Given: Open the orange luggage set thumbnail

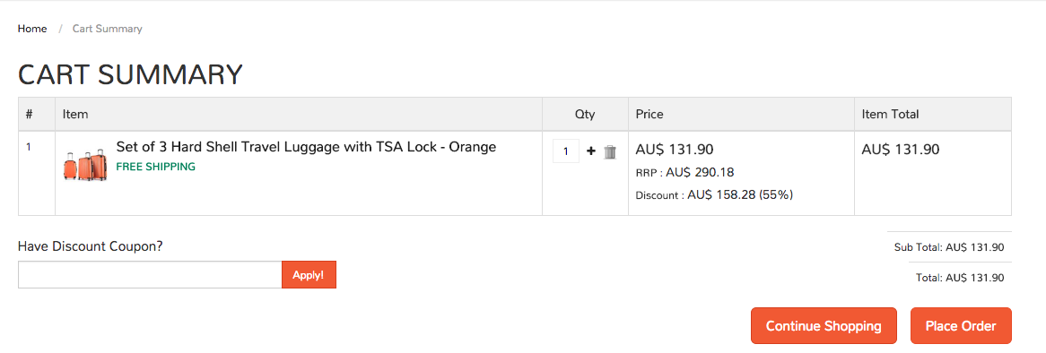Looking at the screenshot, I should click(84, 165).
